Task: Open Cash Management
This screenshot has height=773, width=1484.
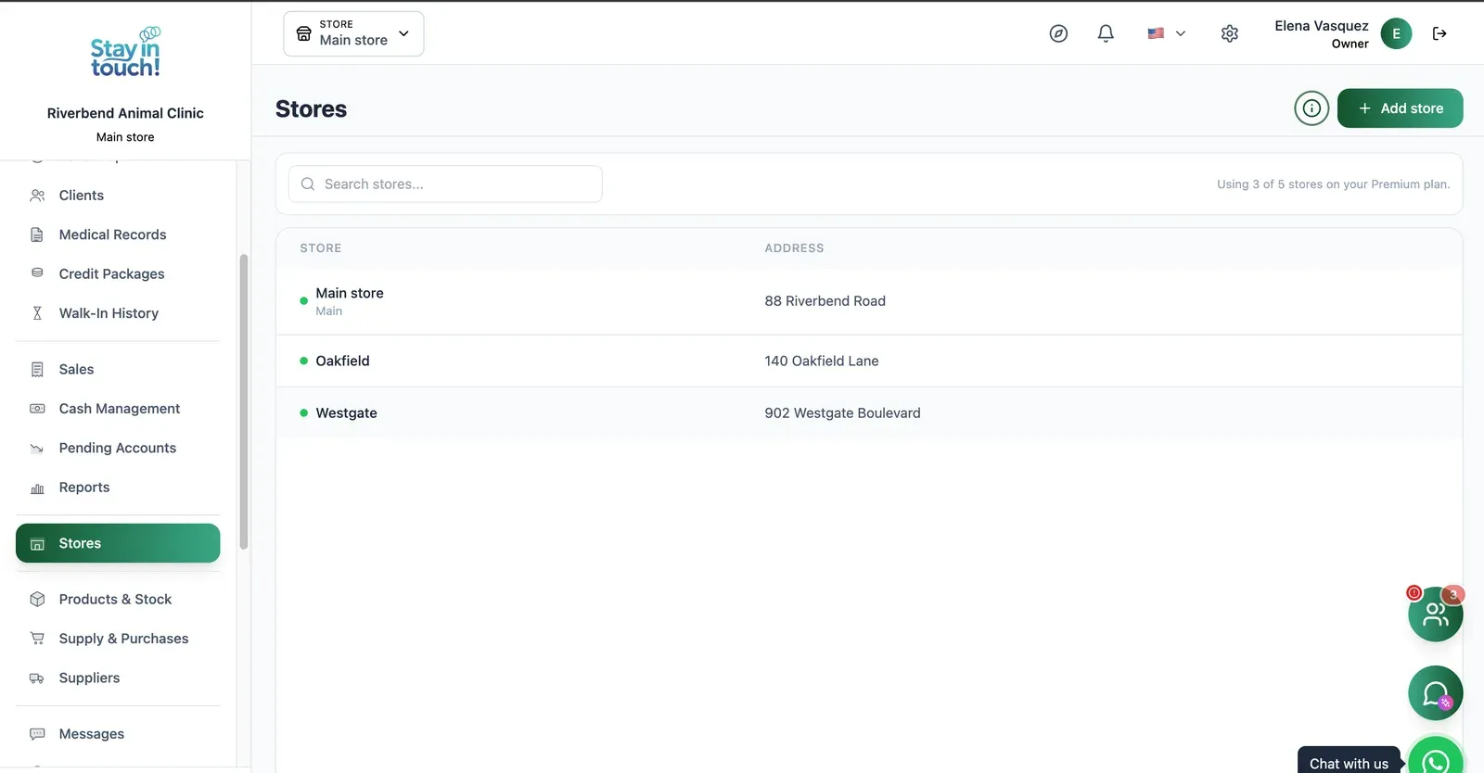Action: [118, 409]
